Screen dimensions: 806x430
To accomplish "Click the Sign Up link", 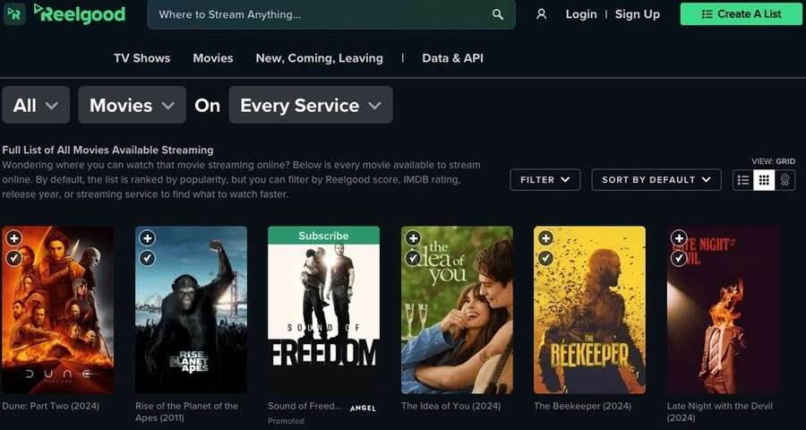I will (637, 14).
